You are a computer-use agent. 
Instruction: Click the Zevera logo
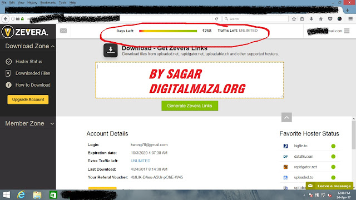[25, 32]
